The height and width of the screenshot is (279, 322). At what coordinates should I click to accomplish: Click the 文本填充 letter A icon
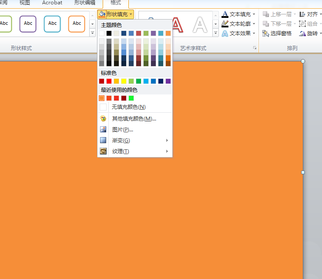click(x=225, y=14)
